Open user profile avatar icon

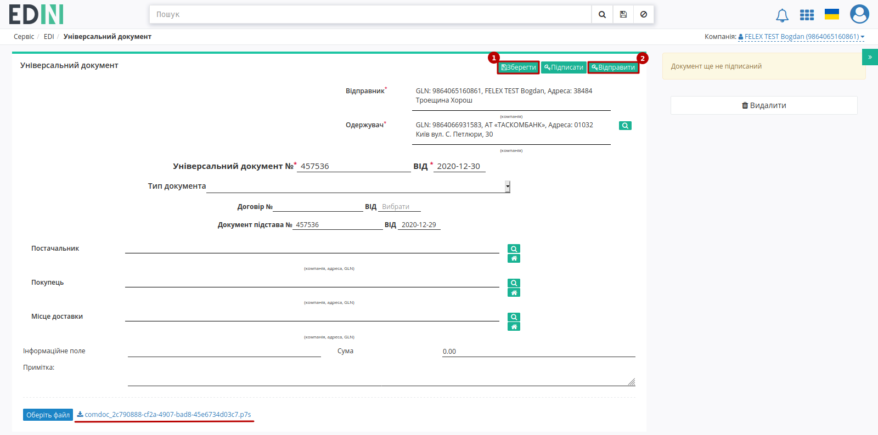(859, 14)
